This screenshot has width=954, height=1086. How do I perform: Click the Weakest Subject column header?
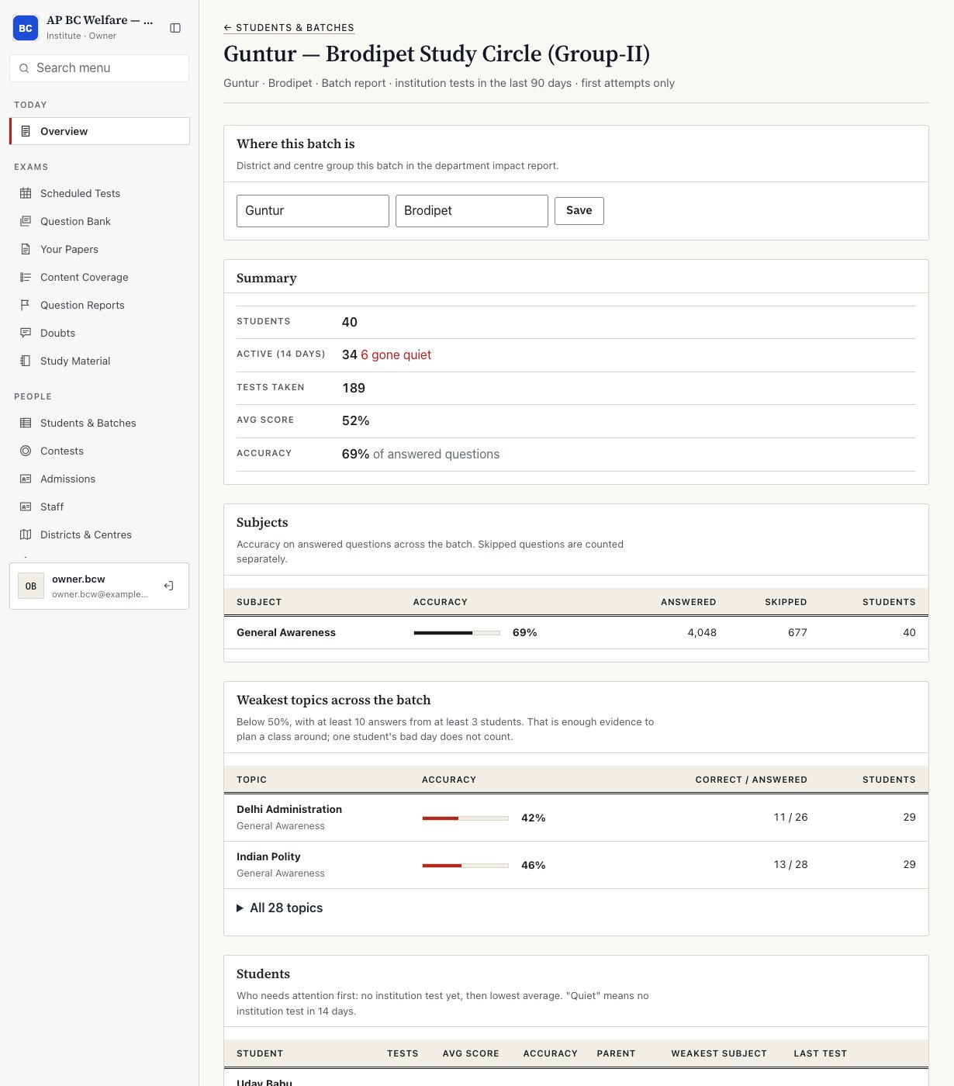pos(719,1053)
